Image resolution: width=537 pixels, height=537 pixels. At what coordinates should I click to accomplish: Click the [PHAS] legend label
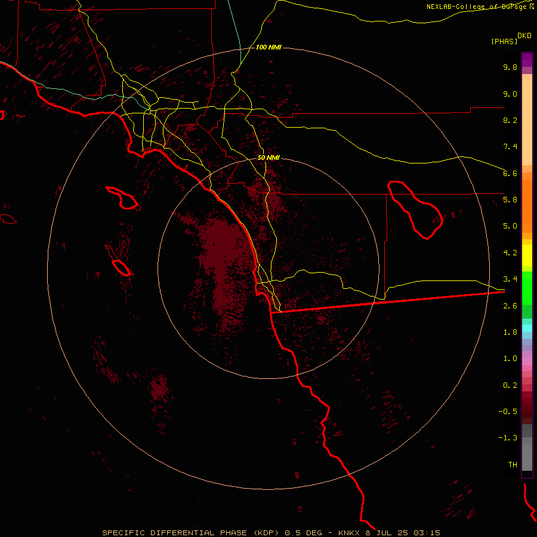click(x=504, y=41)
